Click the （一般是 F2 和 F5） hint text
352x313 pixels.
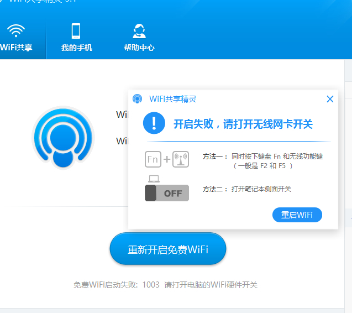263,166
